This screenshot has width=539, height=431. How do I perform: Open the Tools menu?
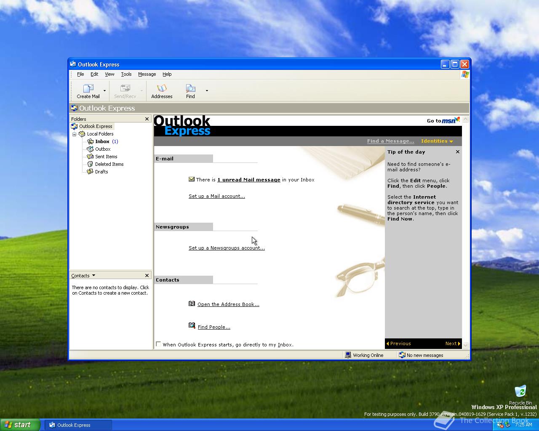[x=126, y=74]
